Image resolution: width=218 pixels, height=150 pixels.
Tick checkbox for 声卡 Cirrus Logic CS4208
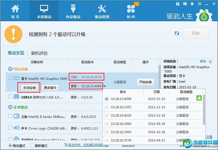[x=10, y=127]
